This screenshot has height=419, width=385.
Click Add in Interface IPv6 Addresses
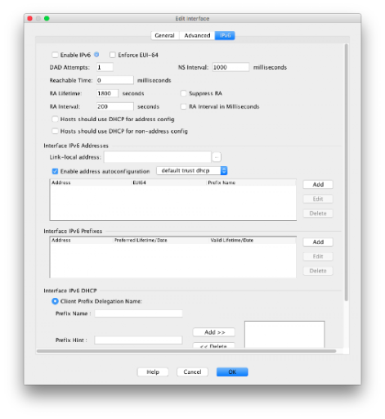coord(318,185)
